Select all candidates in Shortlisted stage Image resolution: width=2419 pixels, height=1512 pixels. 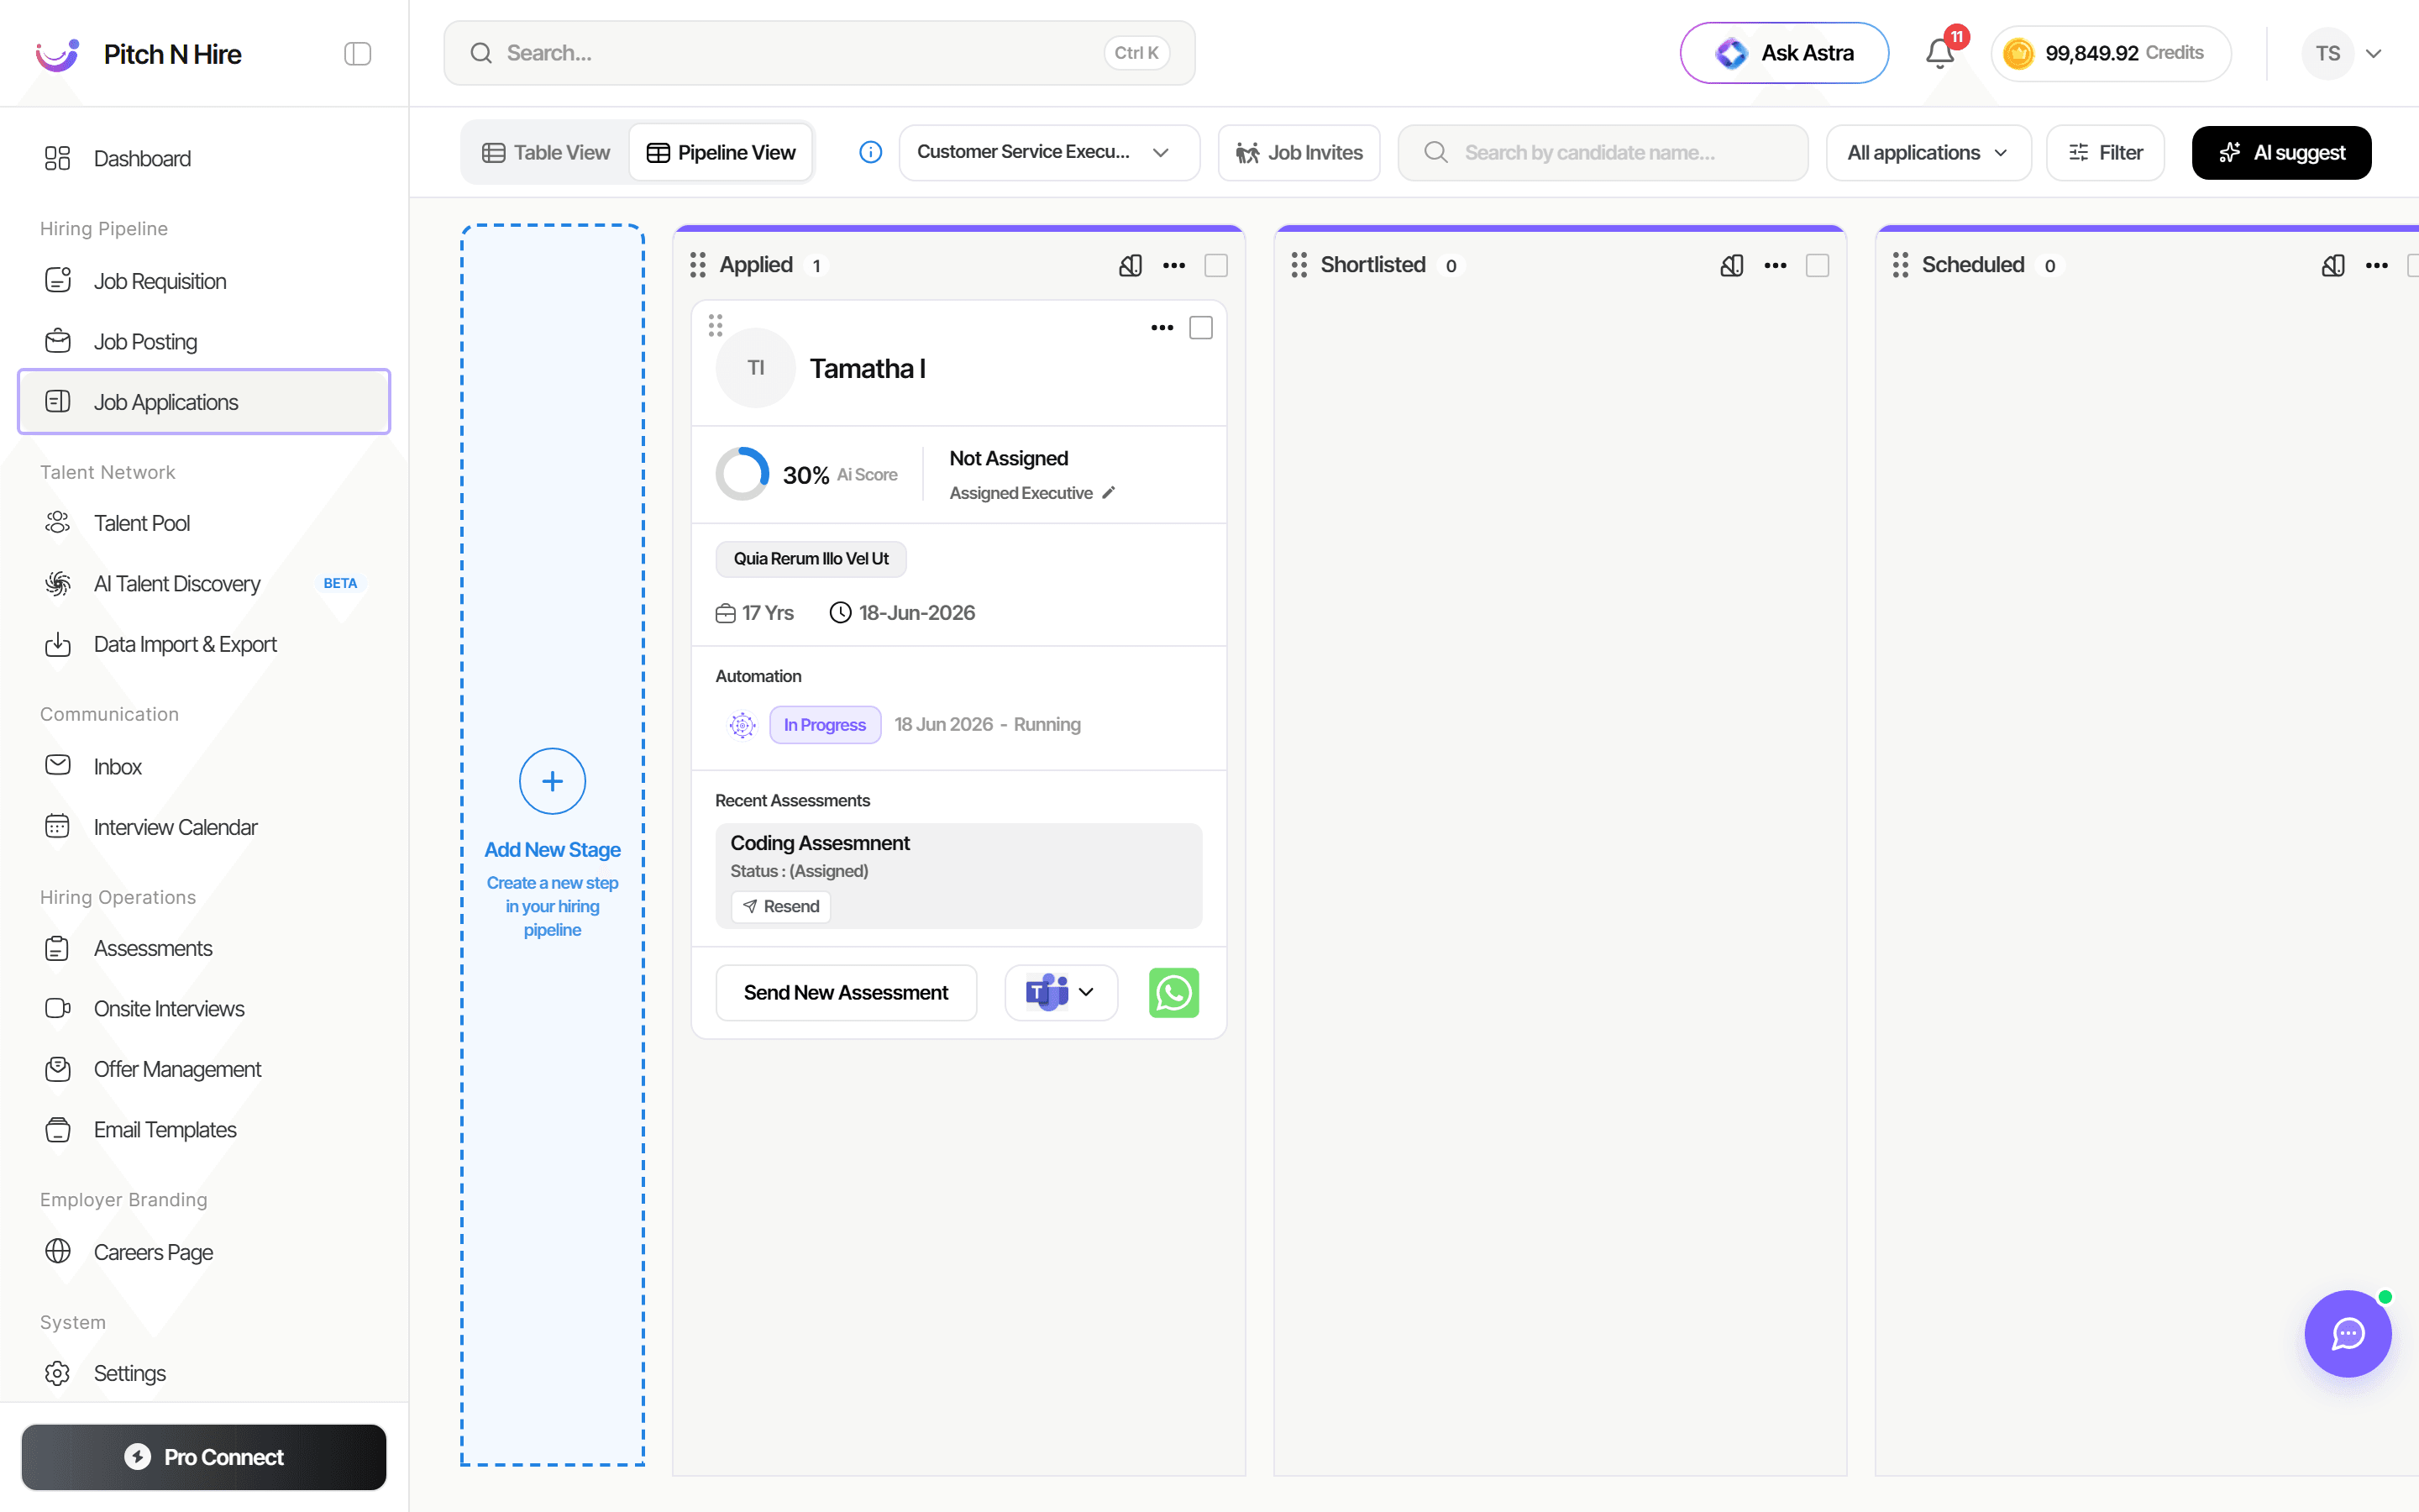tap(1818, 265)
